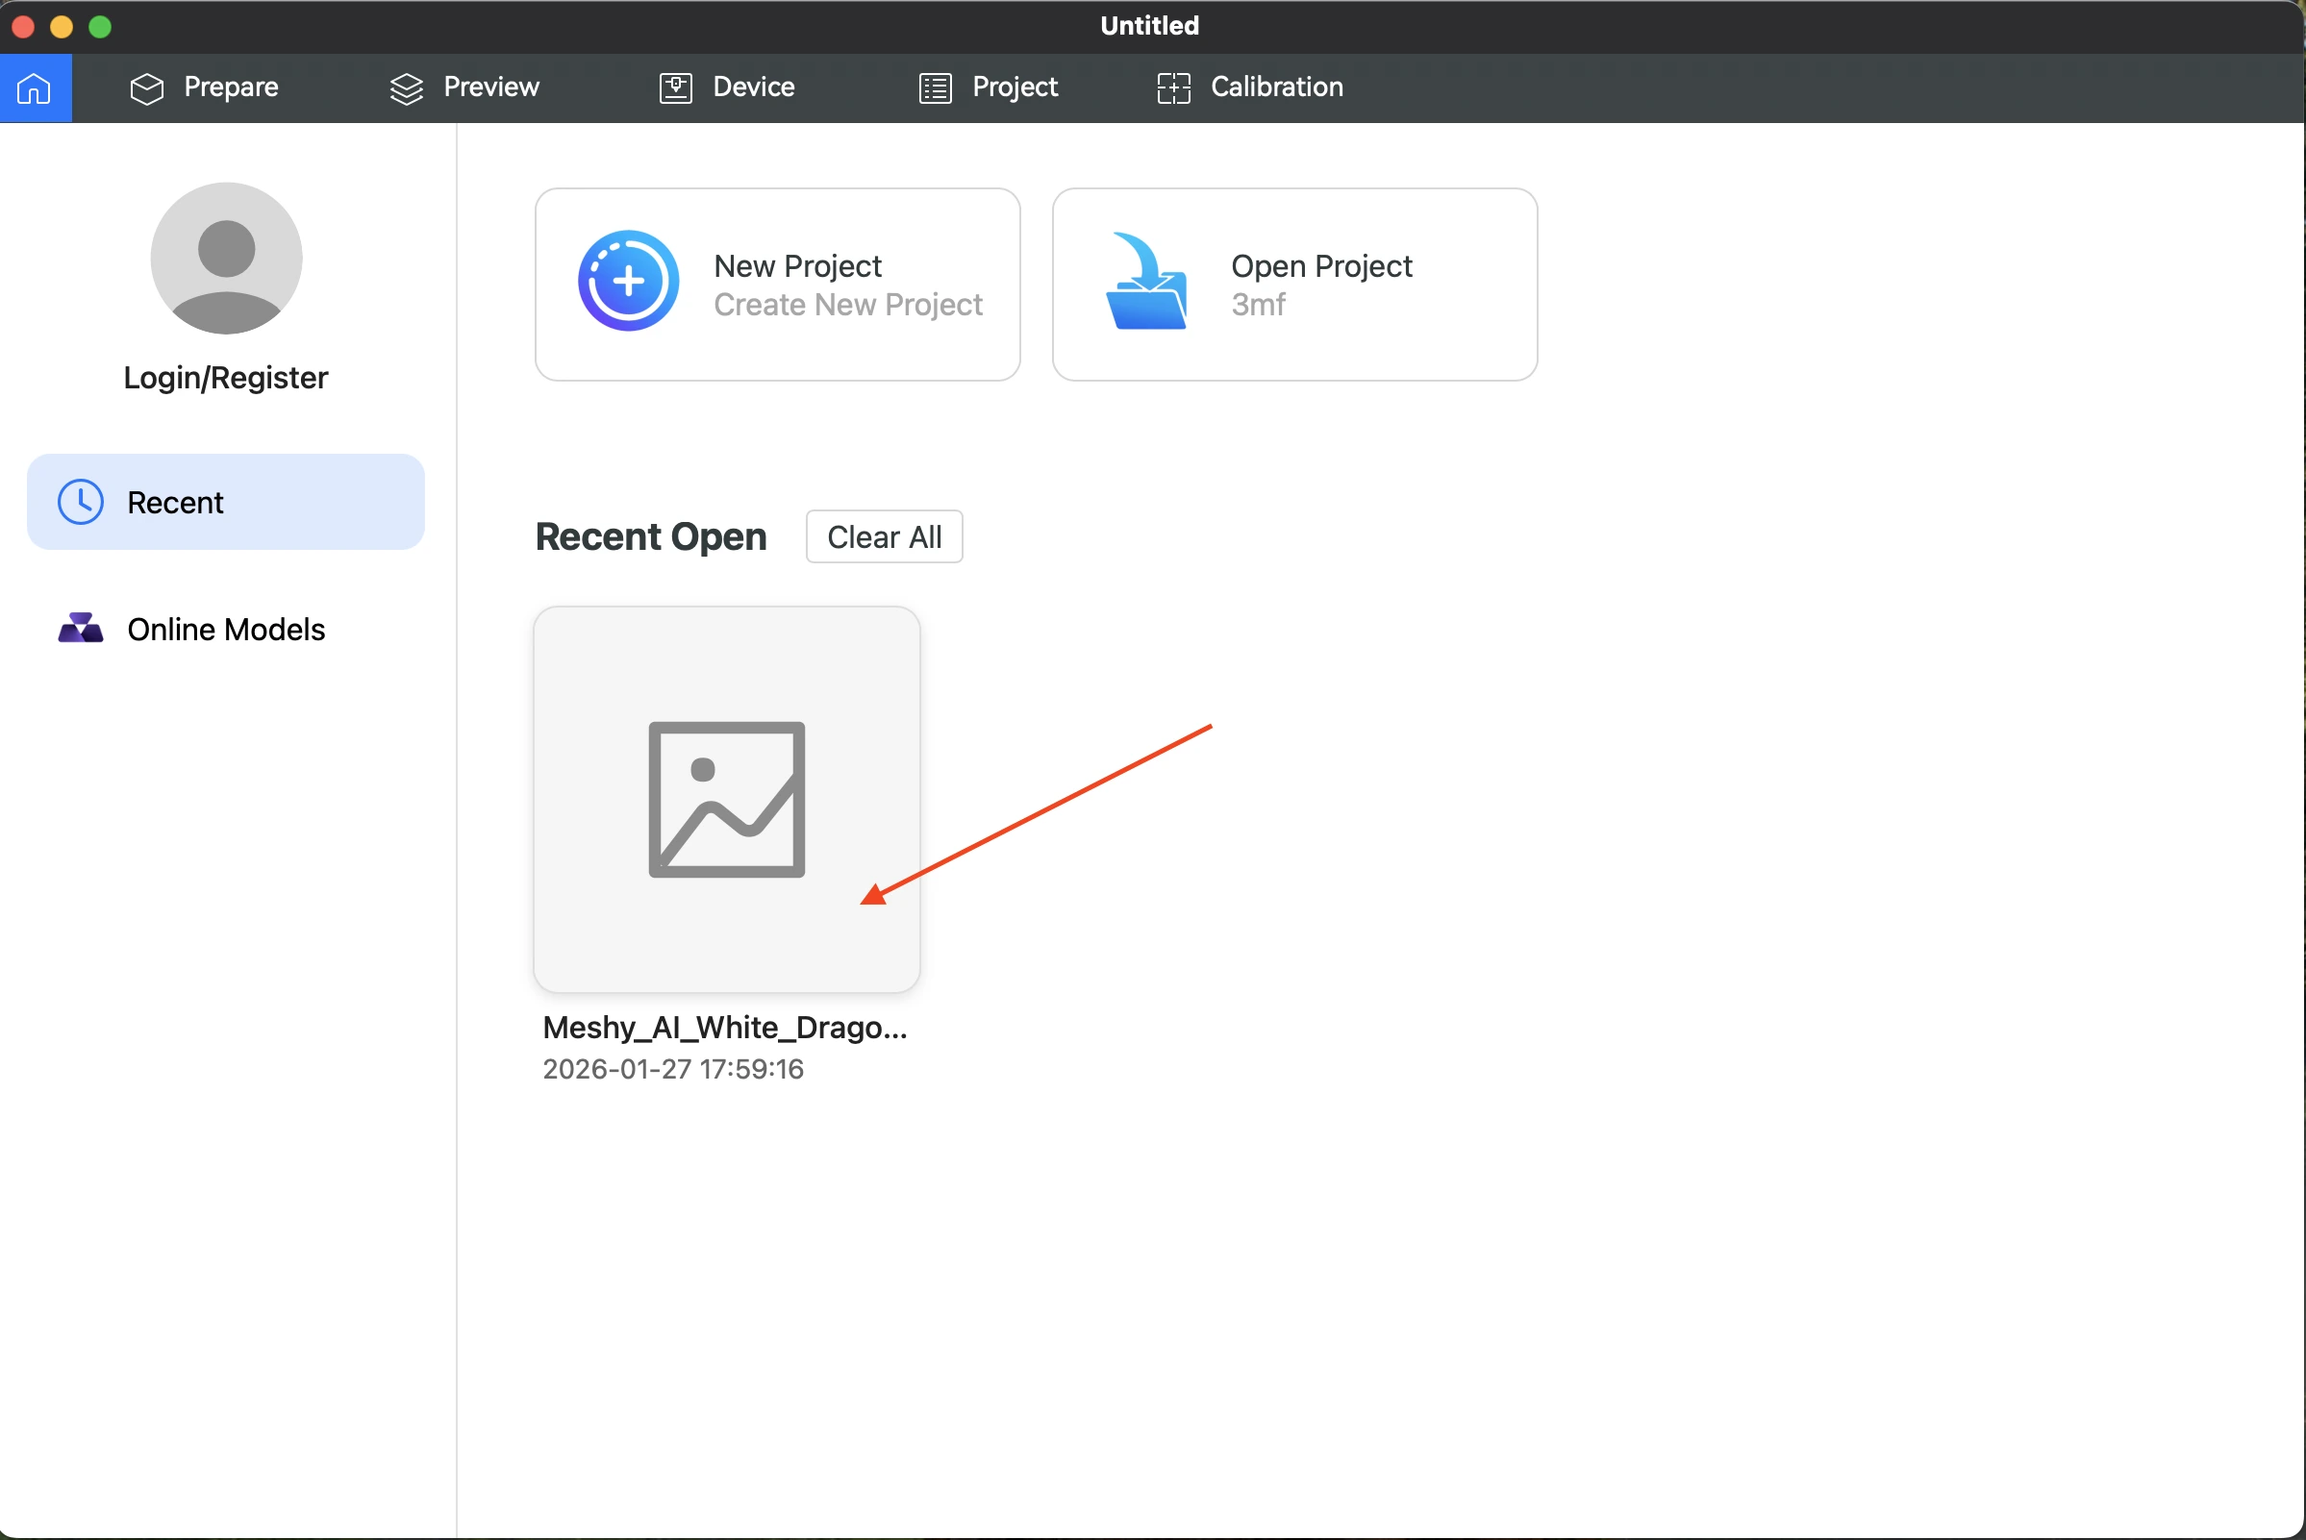
Task: Click the Calibration crosshair icon
Action: pyautogui.click(x=1173, y=88)
